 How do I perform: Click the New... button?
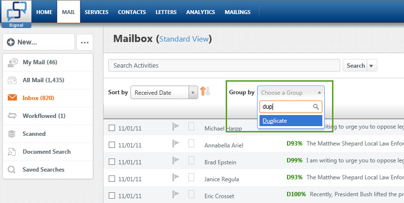pyautogui.click(x=39, y=42)
